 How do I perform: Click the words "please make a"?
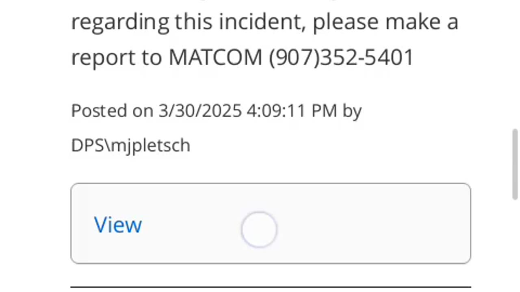(385, 21)
